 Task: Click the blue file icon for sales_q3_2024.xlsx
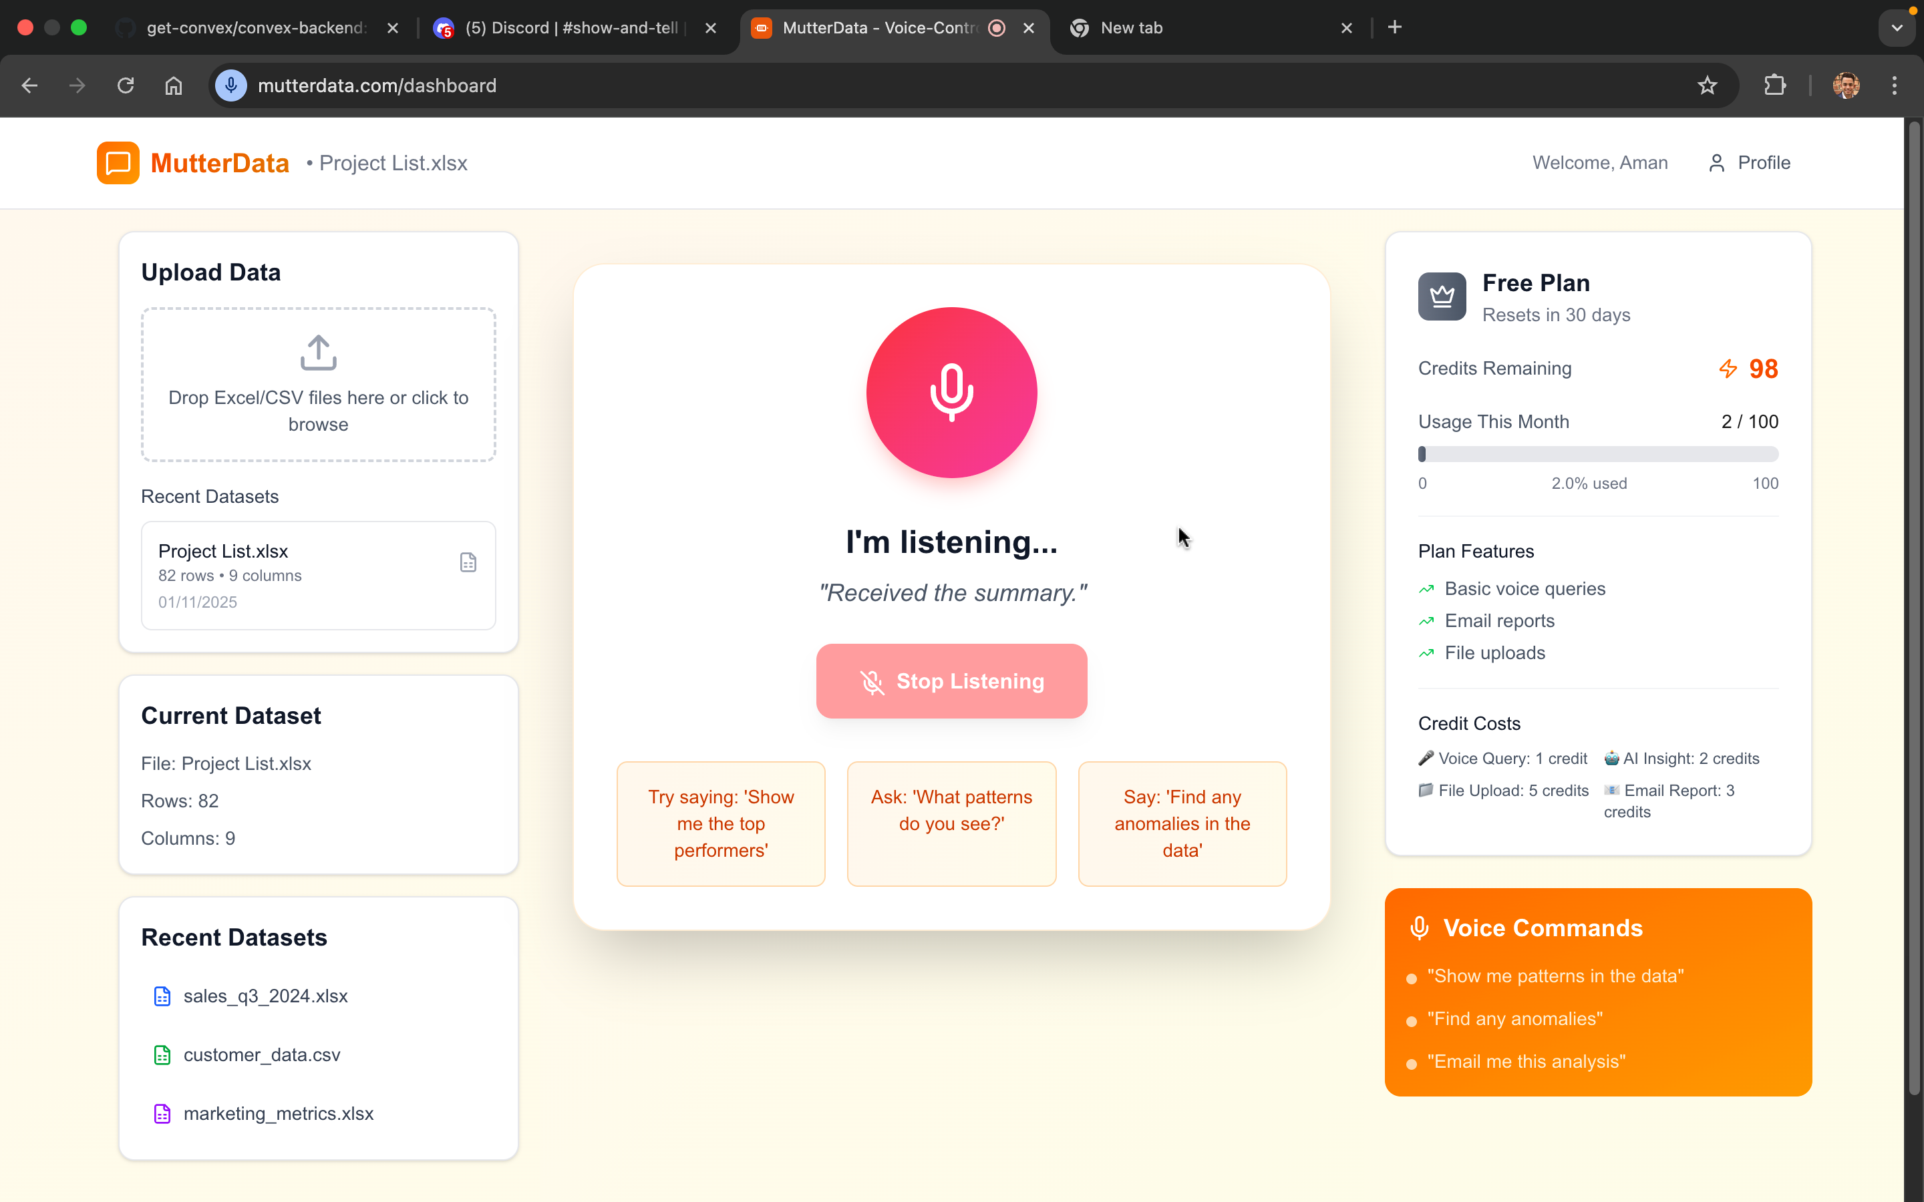coord(162,996)
